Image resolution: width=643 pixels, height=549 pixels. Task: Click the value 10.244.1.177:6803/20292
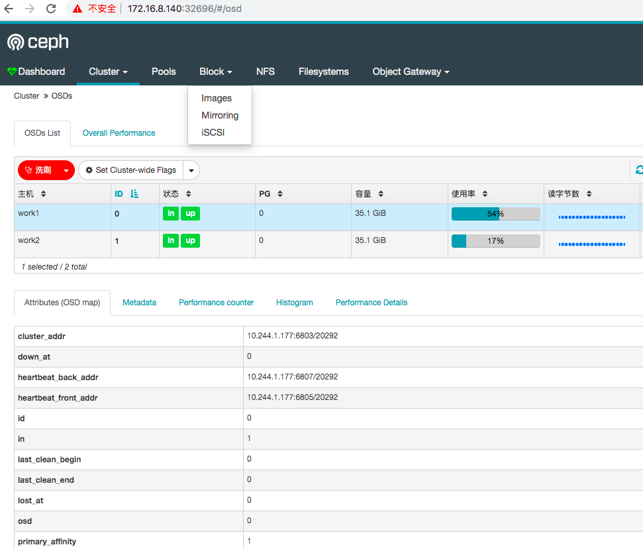point(293,336)
